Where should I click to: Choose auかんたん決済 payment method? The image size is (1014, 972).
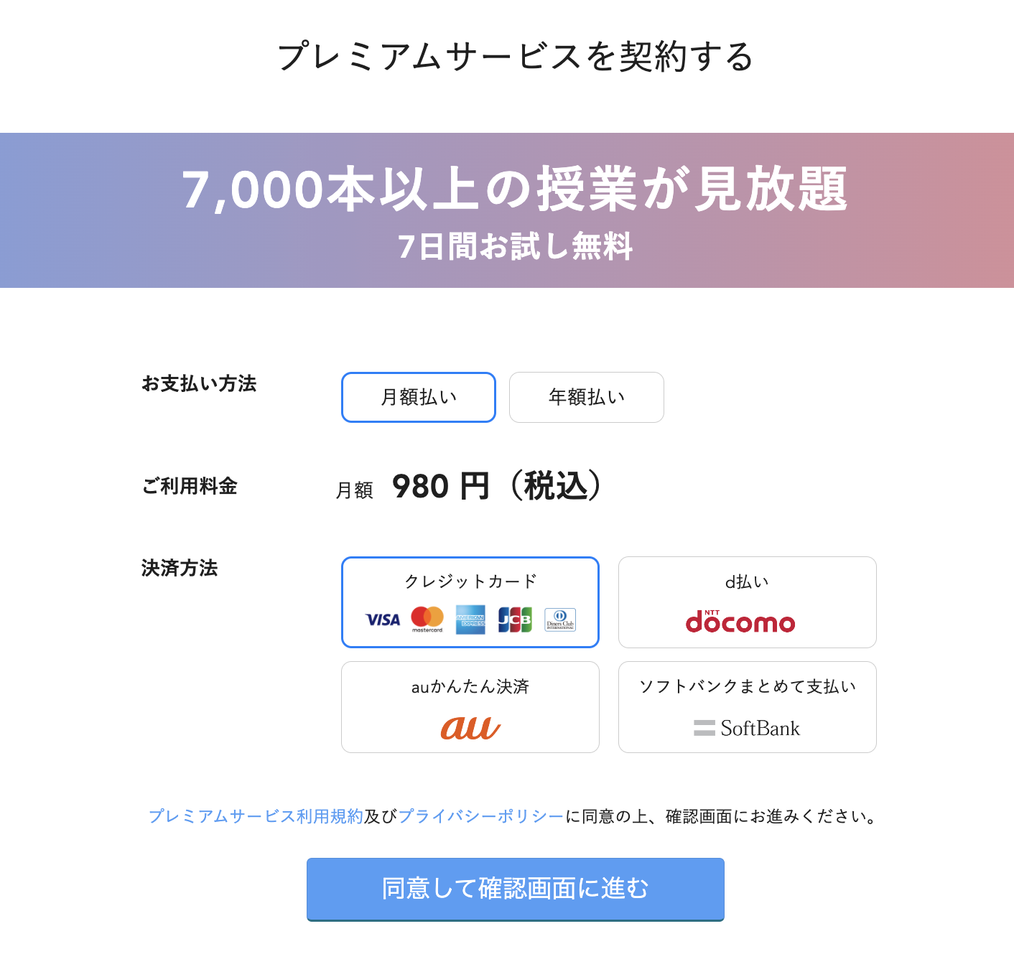click(x=470, y=707)
